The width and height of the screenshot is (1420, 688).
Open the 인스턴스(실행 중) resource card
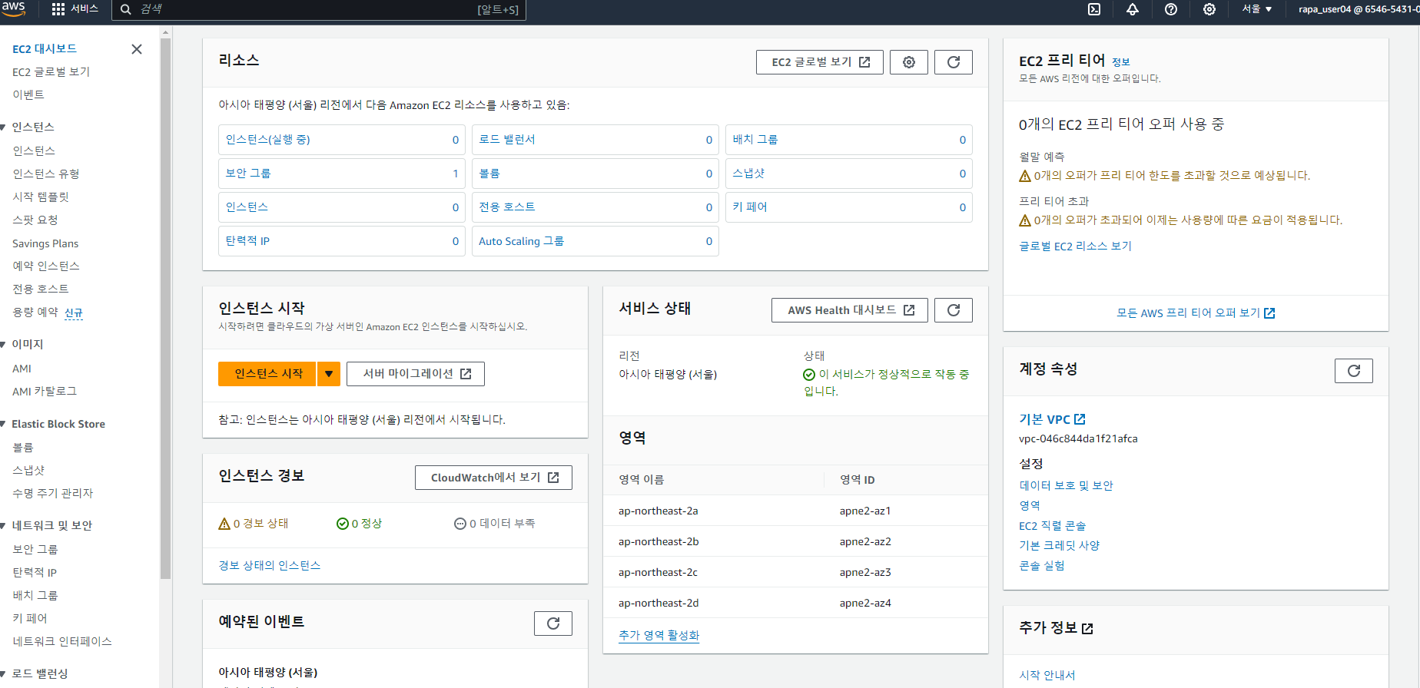(x=342, y=140)
